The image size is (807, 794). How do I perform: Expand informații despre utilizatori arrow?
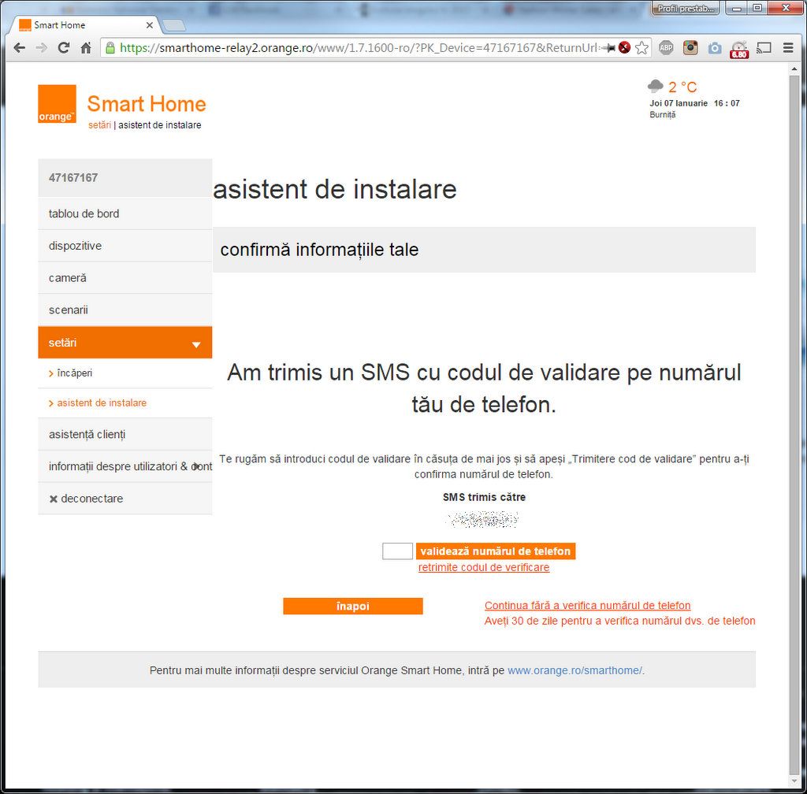point(196,466)
